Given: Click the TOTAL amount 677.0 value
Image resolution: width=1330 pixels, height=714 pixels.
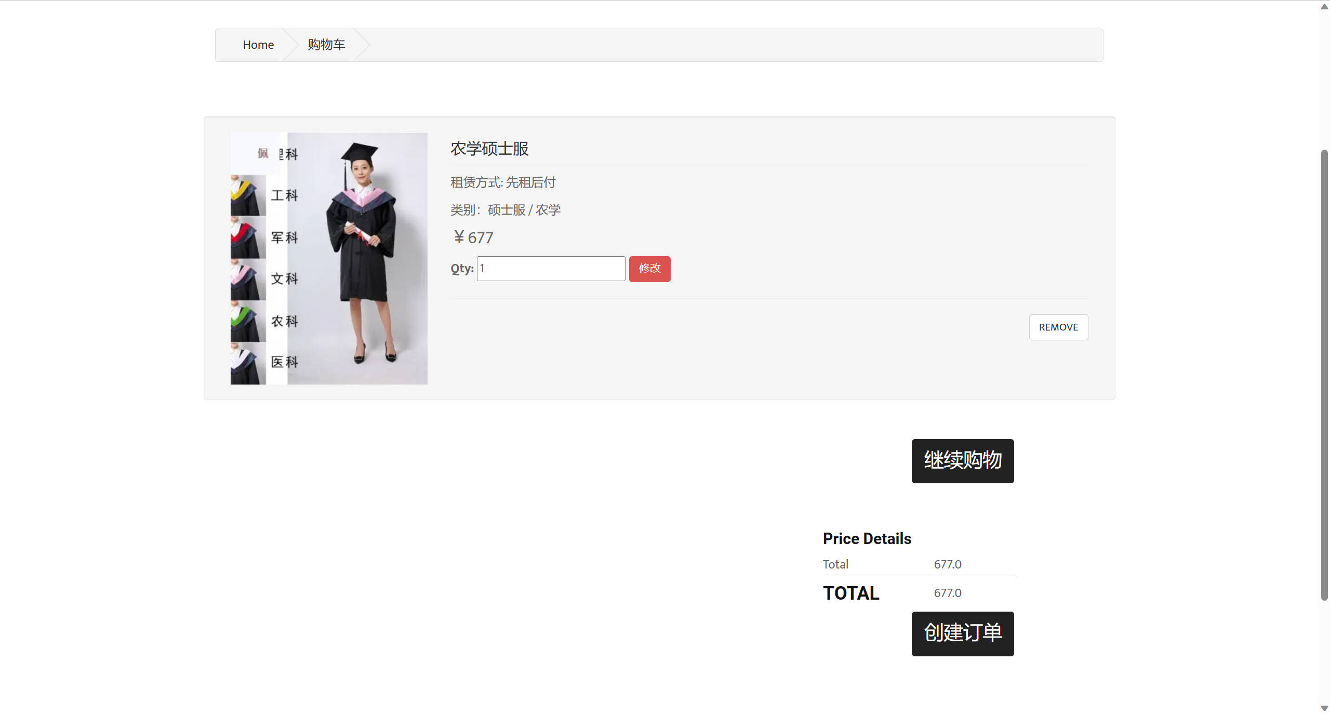Looking at the screenshot, I should click(x=947, y=593).
